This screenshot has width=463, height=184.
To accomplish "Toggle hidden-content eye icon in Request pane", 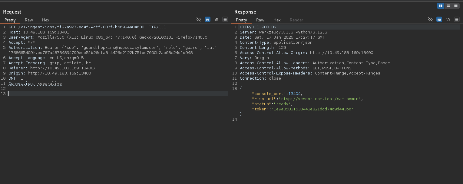I will tap(199, 19).
